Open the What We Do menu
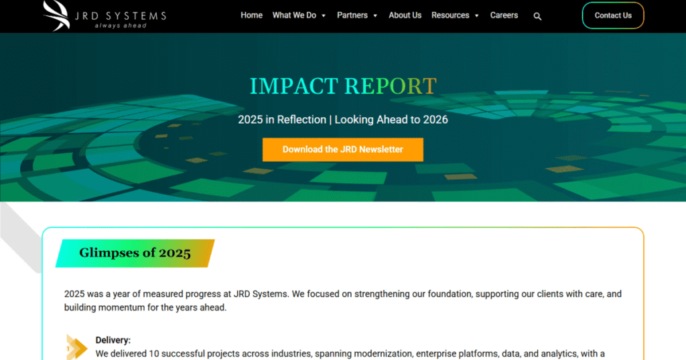Viewport: 686px width, 360px height. pos(294,15)
